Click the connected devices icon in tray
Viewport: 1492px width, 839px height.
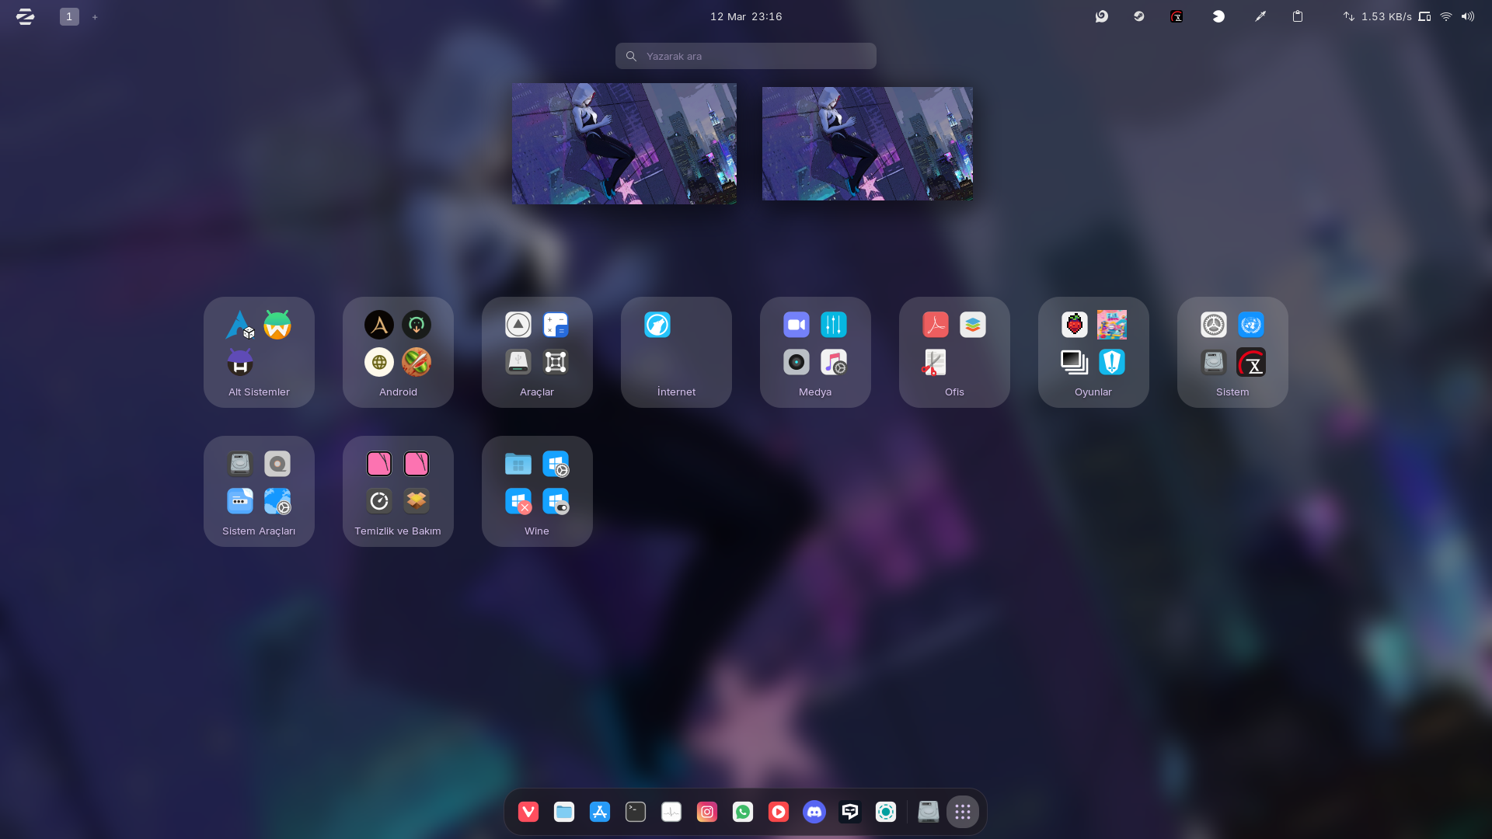coord(1424,16)
